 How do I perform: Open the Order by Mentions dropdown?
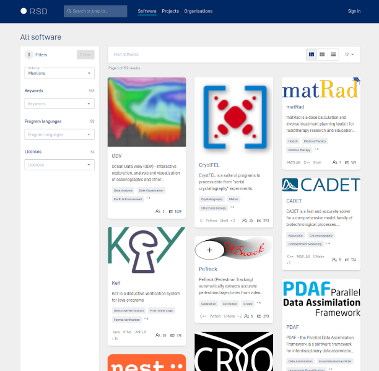click(59, 73)
